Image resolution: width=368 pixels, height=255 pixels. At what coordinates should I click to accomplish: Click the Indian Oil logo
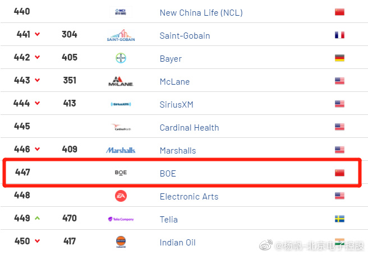[x=121, y=242]
